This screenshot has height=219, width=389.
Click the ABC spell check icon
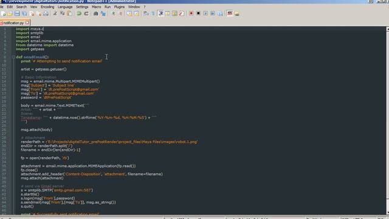[x=230, y=13]
